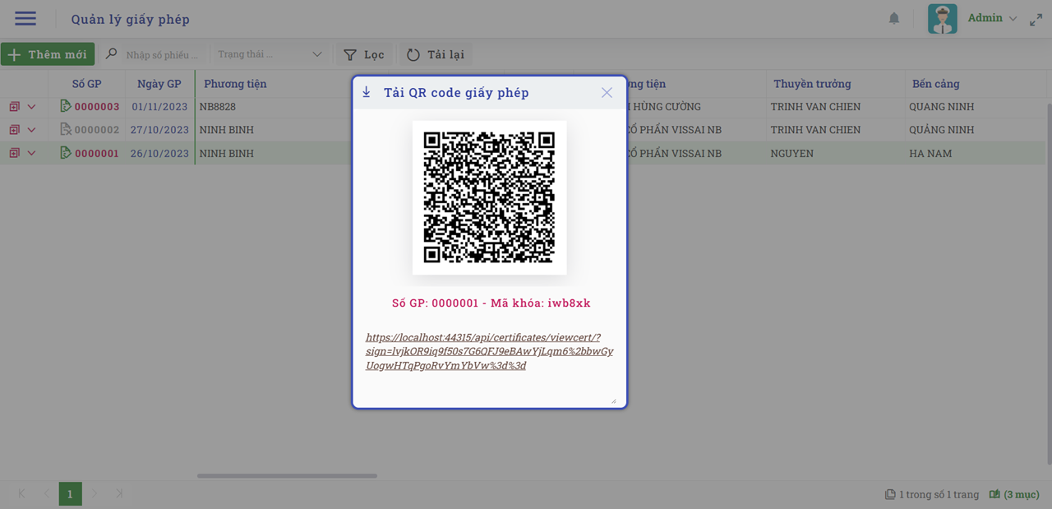Click the Admin user avatar

[x=943, y=19]
